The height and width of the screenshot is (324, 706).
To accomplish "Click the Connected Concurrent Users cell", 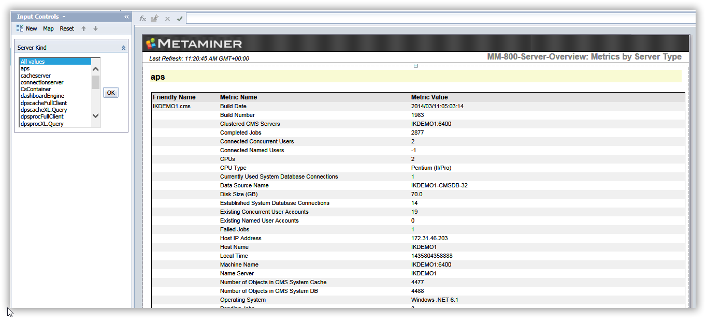I will [257, 141].
